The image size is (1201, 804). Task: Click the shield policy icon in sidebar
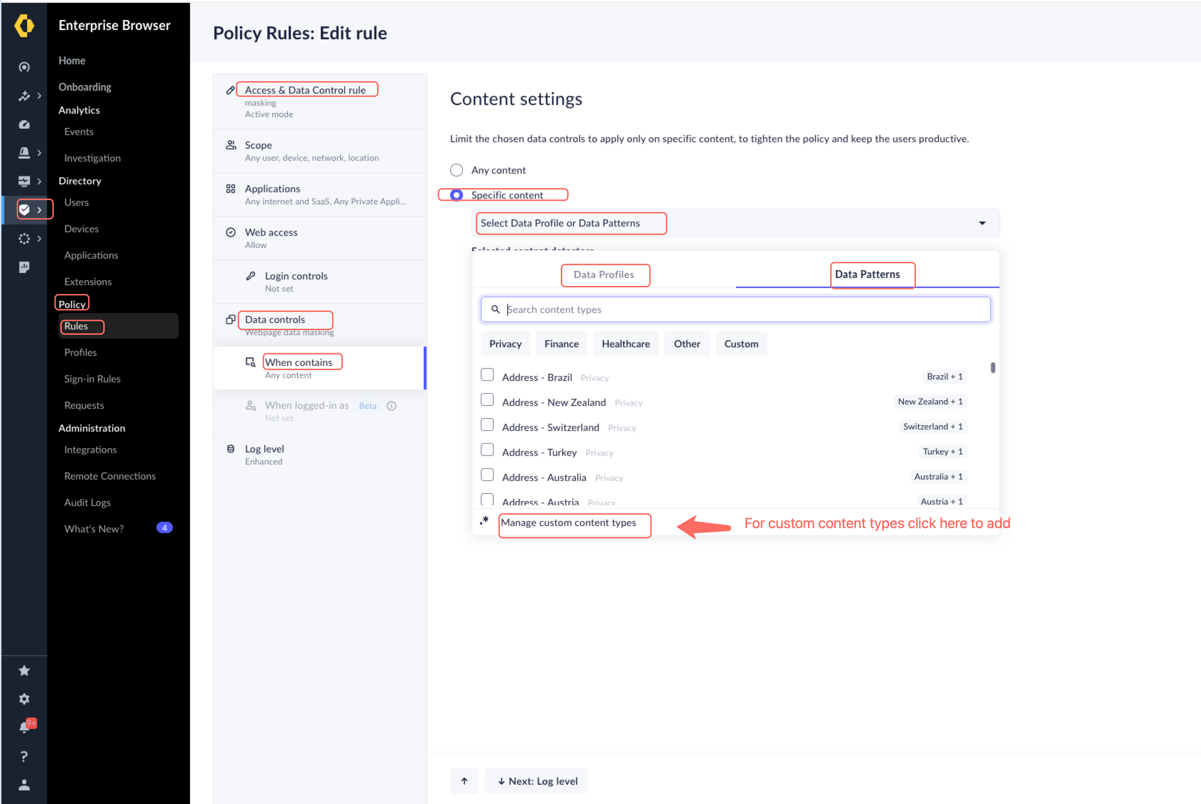coord(25,209)
